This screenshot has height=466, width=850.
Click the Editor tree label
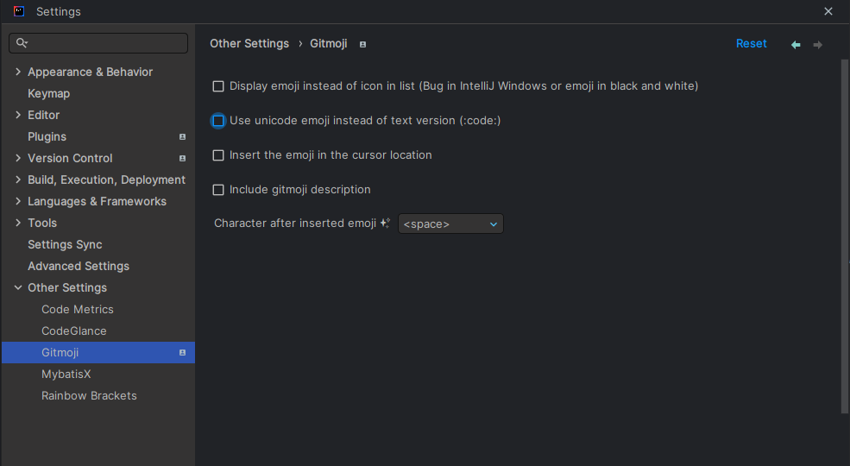click(x=43, y=115)
